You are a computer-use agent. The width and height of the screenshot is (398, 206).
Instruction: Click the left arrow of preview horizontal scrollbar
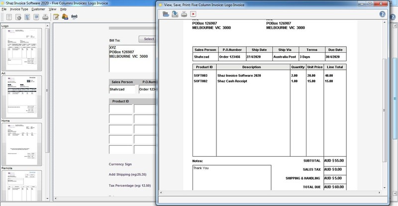[x=161, y=193]
